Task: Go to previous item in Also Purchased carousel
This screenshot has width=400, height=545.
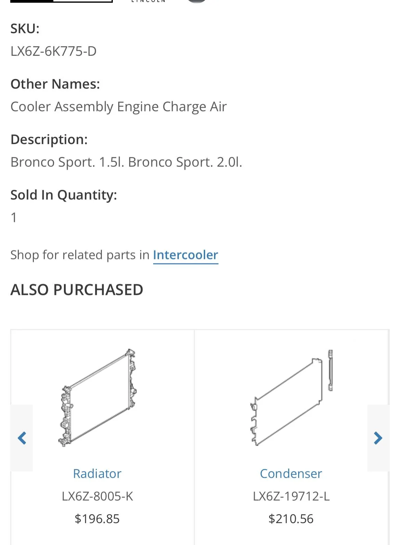Action: click(x=22, y=438)
